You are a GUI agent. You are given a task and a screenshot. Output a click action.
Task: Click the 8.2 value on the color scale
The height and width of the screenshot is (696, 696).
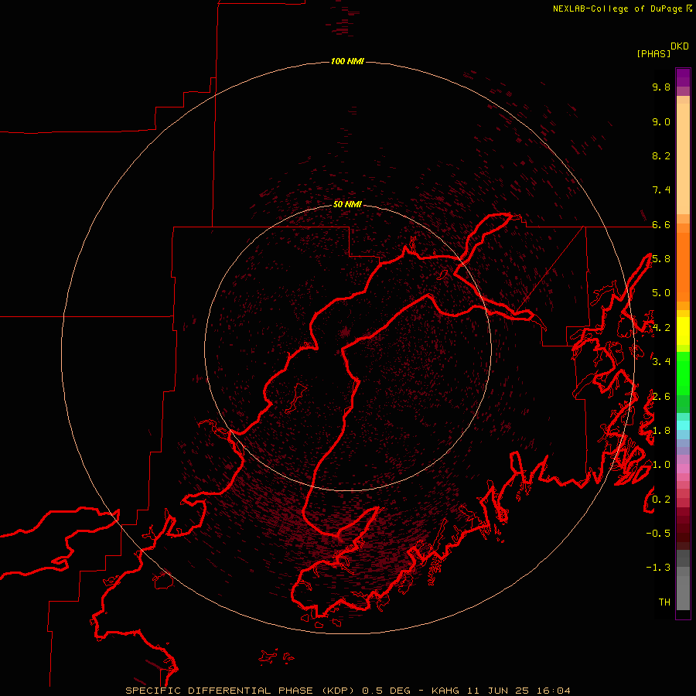click(x=661, y=155)
